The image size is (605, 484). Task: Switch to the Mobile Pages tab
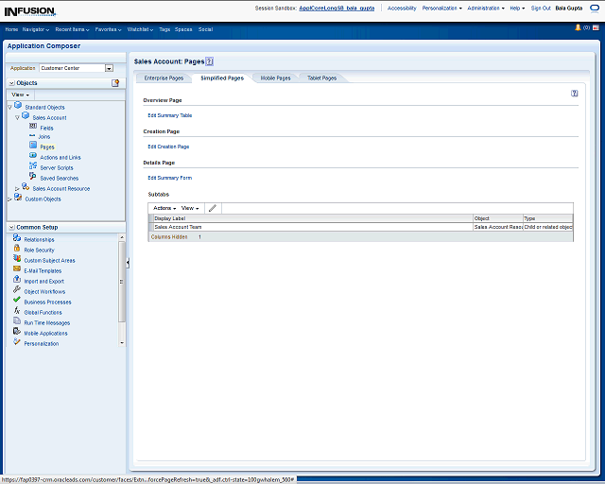click(x=275, y=78)
